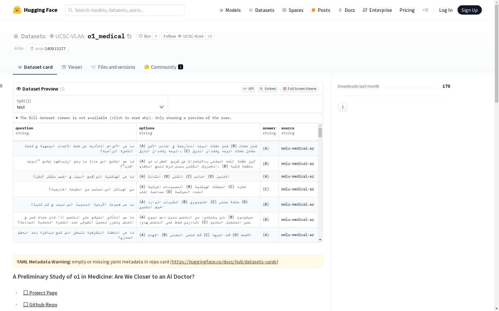Open Posts from the navbar
This screenshot has width=499, height=311.
(x=321, y=10)
